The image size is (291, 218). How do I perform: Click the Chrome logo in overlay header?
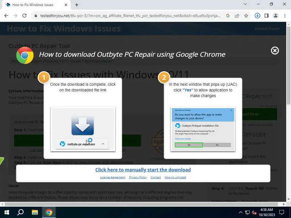click(x=25, y=55)
